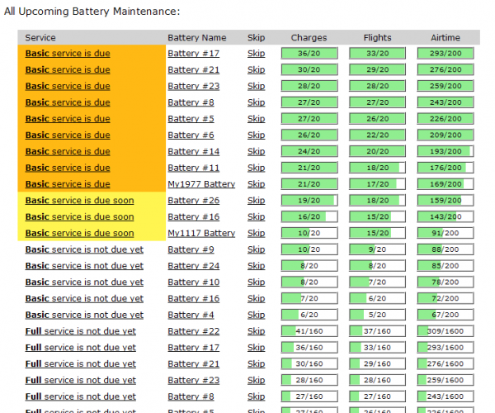Open the Battery #26 name link
Image resolution: width=495 pixels, height=413 pixels.
[x=194, y=201]
